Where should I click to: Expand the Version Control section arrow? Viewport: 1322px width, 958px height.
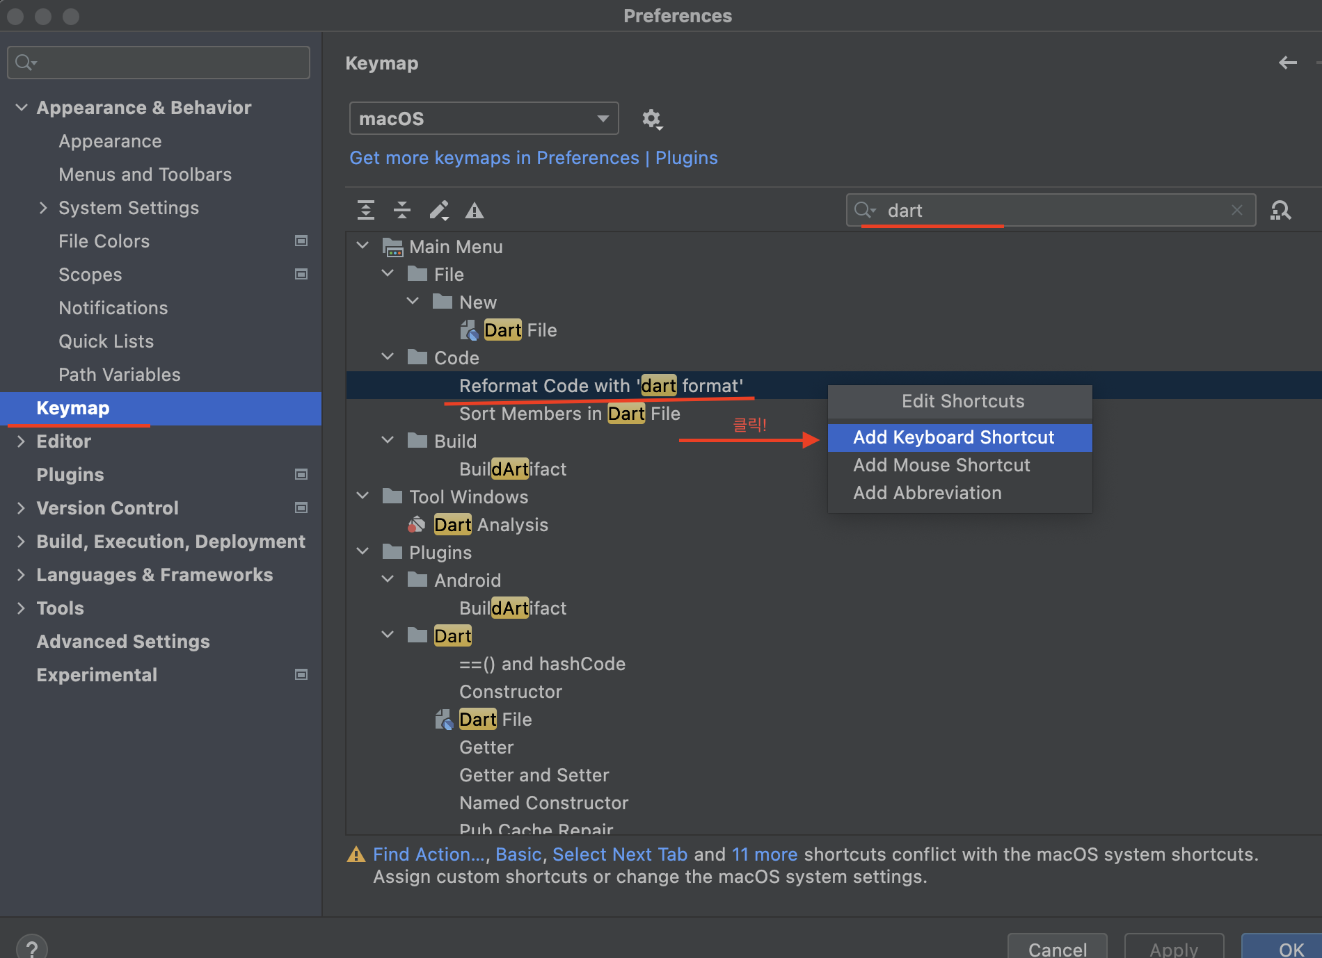tap(21, 508)
